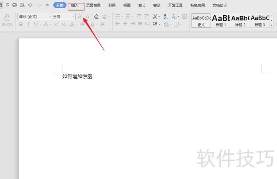Increase font size with the A+ icon

pos(80,16)
